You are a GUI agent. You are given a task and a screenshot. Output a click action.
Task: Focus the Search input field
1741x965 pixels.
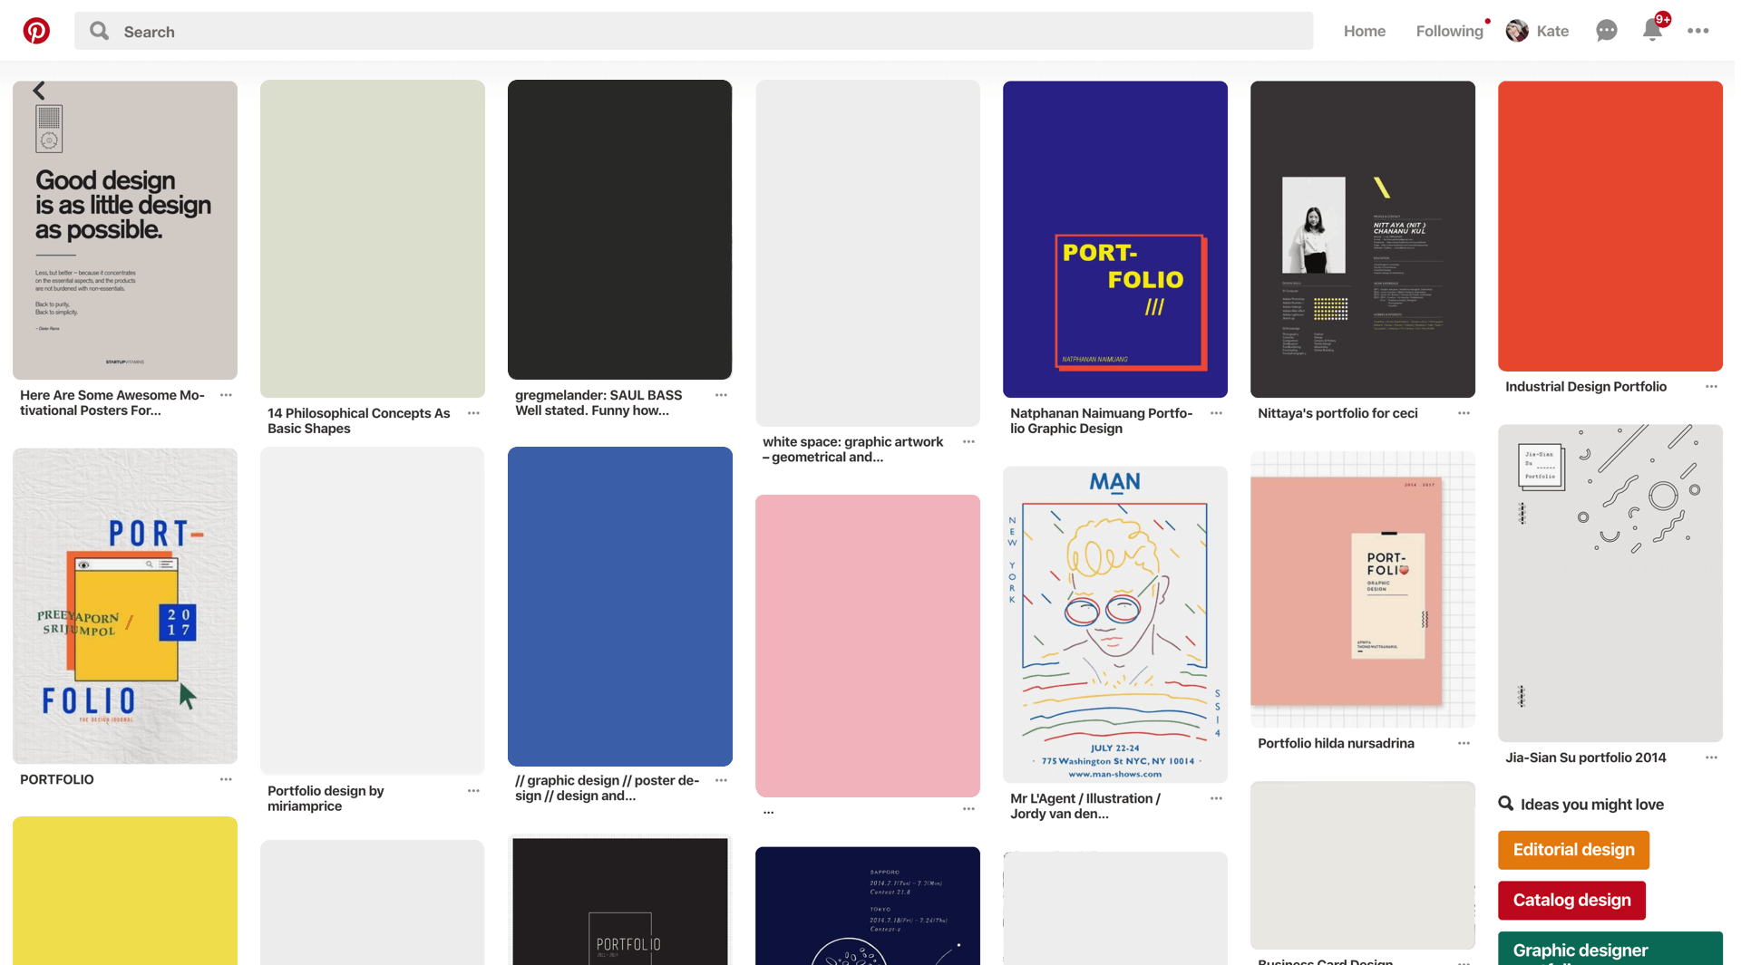694,31
